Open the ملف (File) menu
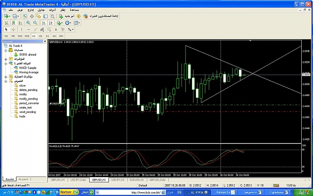The width and height of the screenshot is (313, 196). pyautogui.click(x=11, y=10)
